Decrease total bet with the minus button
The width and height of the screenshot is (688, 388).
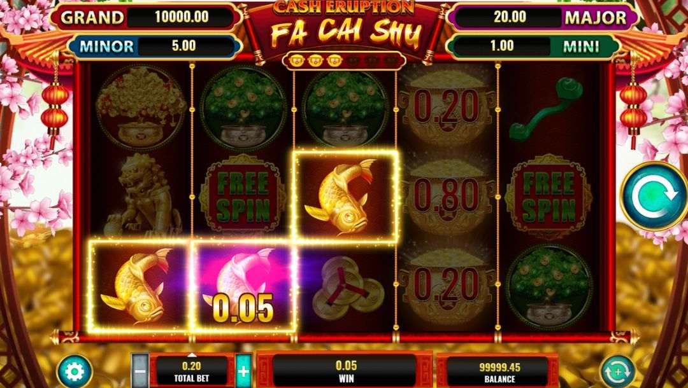(140, 371)
